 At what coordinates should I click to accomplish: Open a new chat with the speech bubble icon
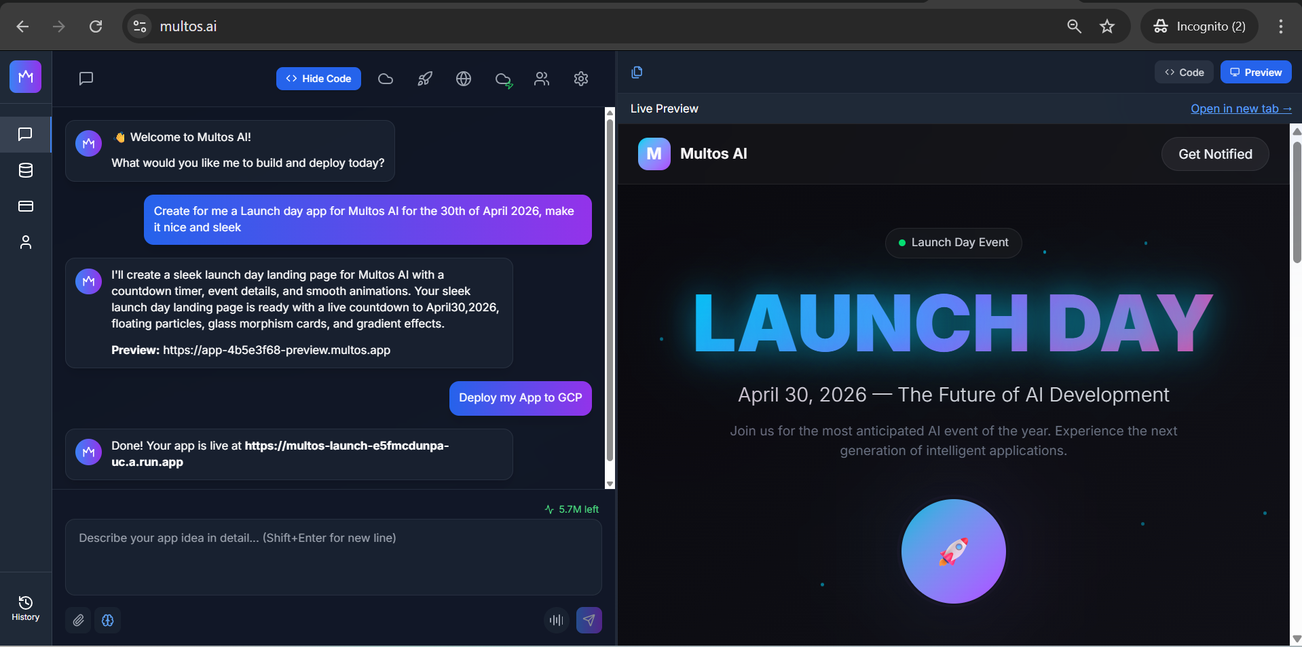(x=86, y=79)
